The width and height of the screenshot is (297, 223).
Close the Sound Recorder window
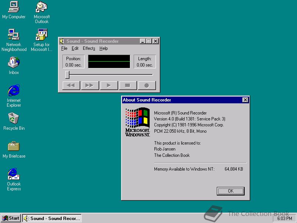point(156,41)
